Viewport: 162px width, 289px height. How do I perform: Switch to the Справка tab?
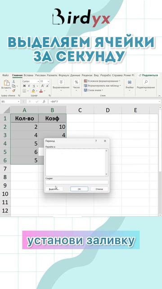(x=117, y=75)
